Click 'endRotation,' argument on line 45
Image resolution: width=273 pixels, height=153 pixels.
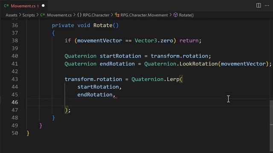tap(96, 95)
